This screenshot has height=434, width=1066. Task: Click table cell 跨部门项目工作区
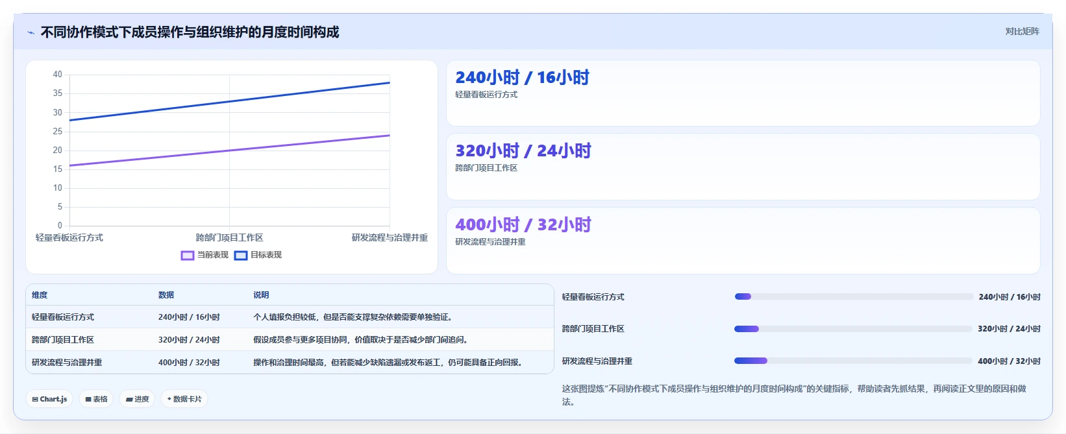point(63,340)
